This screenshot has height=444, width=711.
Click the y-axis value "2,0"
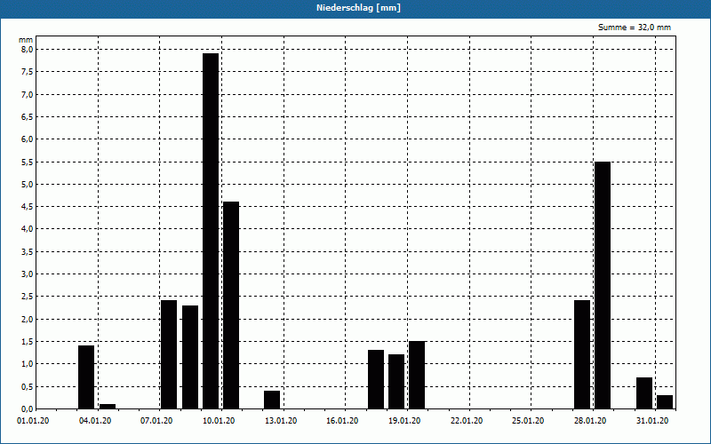28,319
